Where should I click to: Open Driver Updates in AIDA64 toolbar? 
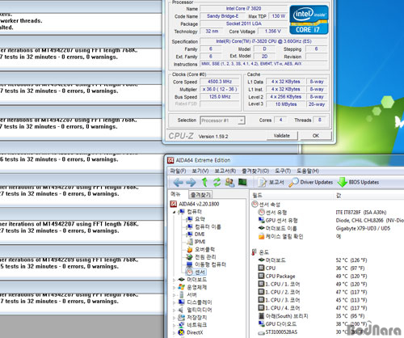[x=311, y=183]
